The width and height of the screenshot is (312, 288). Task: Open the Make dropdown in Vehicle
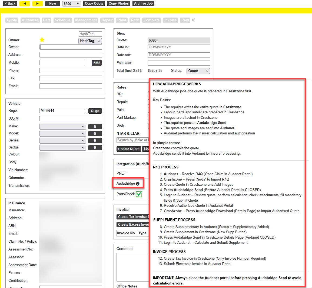63,127
